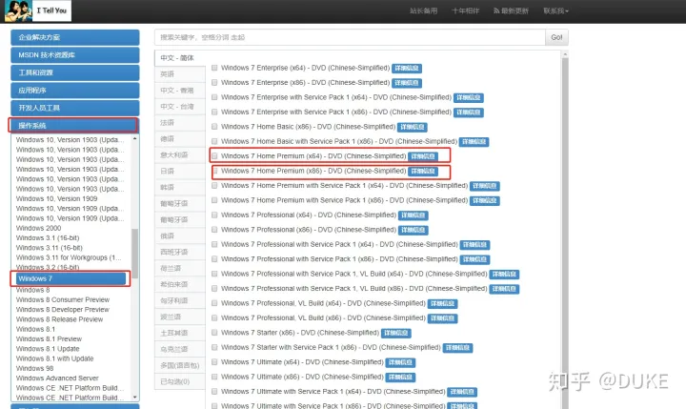Open the 已勾选(0) tab

pos(180,381)
